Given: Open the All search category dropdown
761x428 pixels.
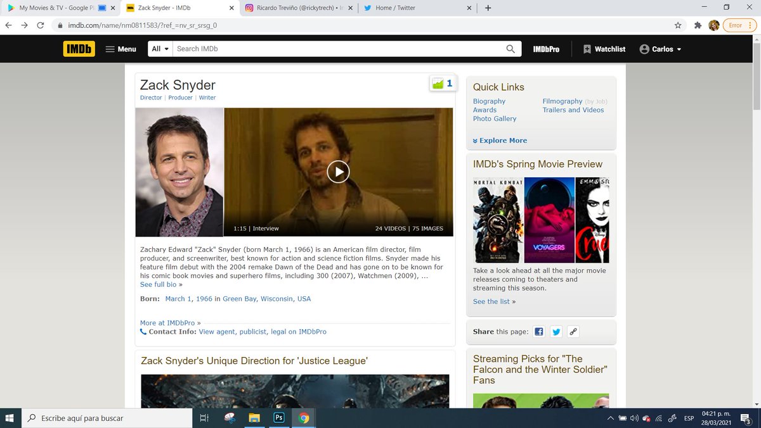Looking at the screenshot, I should 160,49.
